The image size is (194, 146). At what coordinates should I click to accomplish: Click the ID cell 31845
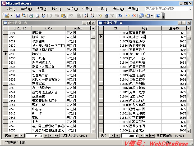coord(116,84)
